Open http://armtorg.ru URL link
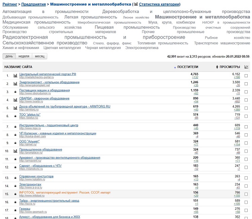Screen dimensions: 252x219 pos(29,109)
